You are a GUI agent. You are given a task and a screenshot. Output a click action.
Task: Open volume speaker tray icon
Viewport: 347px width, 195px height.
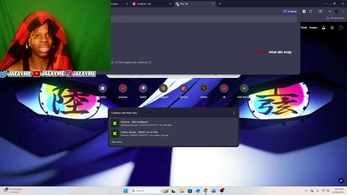pos(328,191)
